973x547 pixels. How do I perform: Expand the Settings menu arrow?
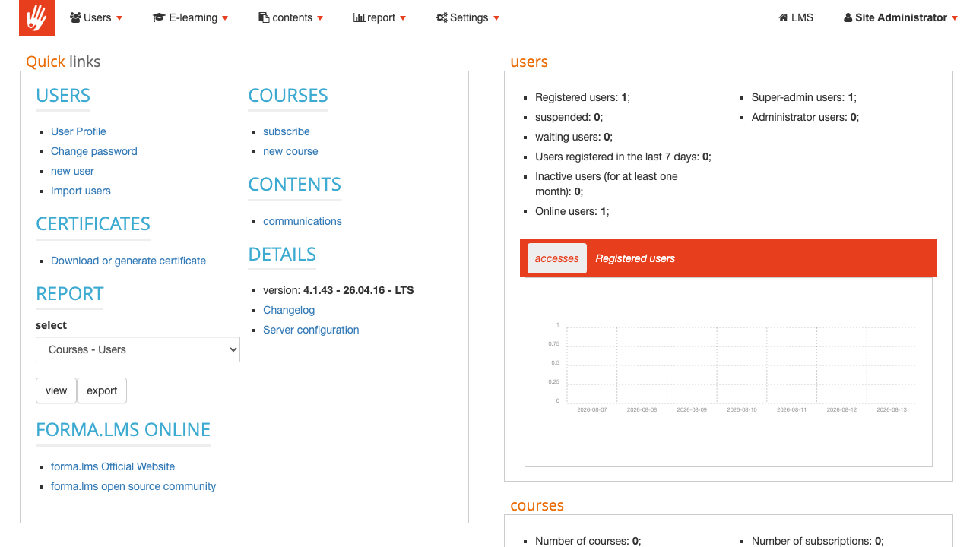(x=496, y=18)
